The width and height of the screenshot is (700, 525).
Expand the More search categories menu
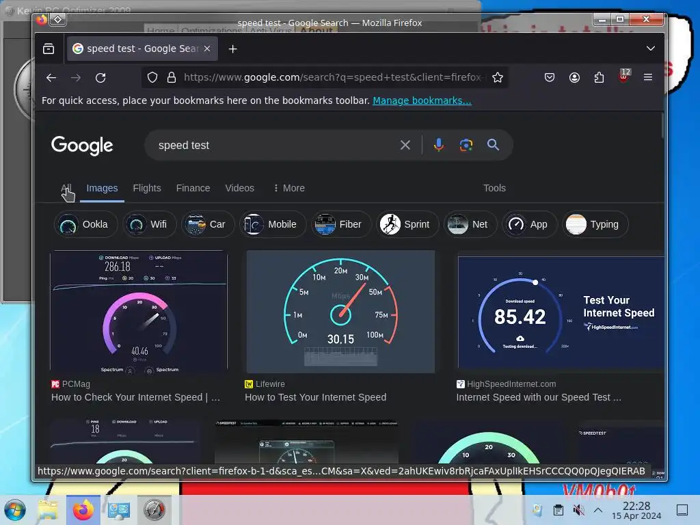point(289,188)
